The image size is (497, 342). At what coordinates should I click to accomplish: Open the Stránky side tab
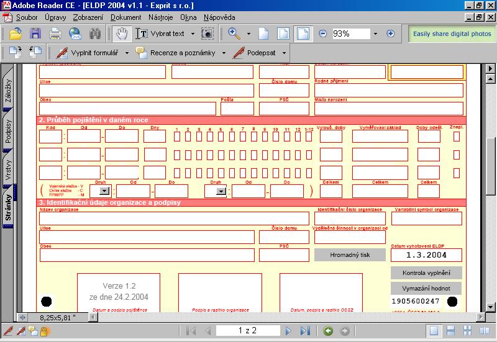pos(8,207)
